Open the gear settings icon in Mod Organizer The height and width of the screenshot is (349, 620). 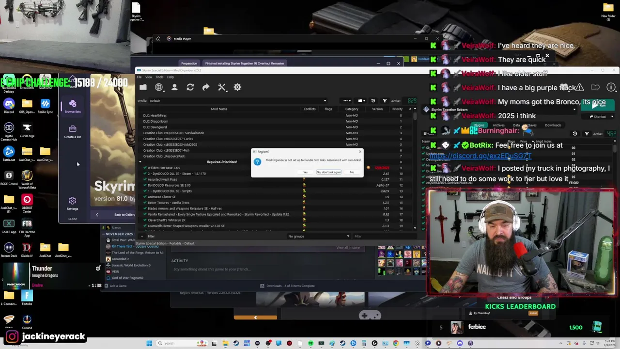[237, 87]
